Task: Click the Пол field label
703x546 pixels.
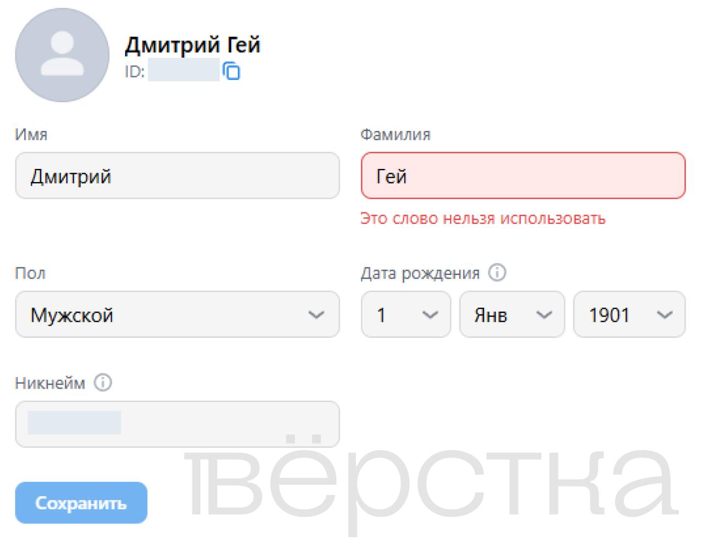Action: point(30,273)
